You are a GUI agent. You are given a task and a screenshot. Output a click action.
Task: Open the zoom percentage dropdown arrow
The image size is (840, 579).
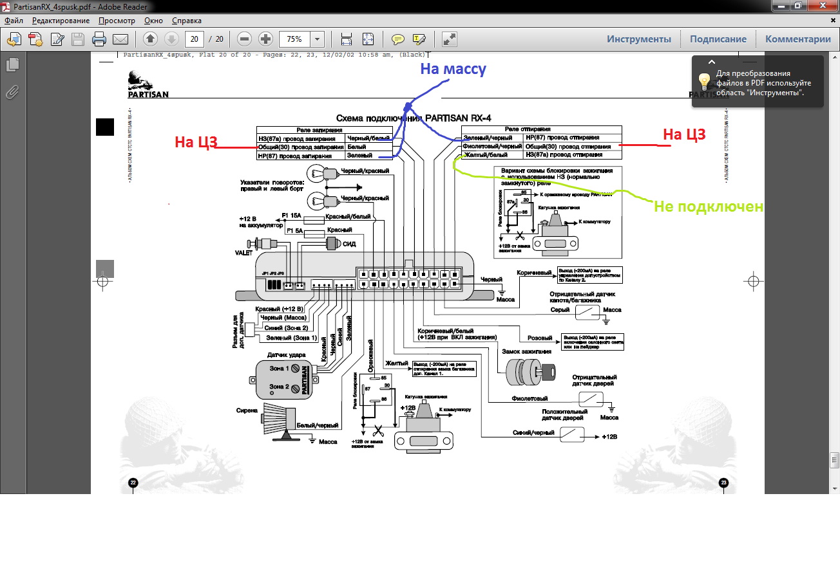coord(317,39)
